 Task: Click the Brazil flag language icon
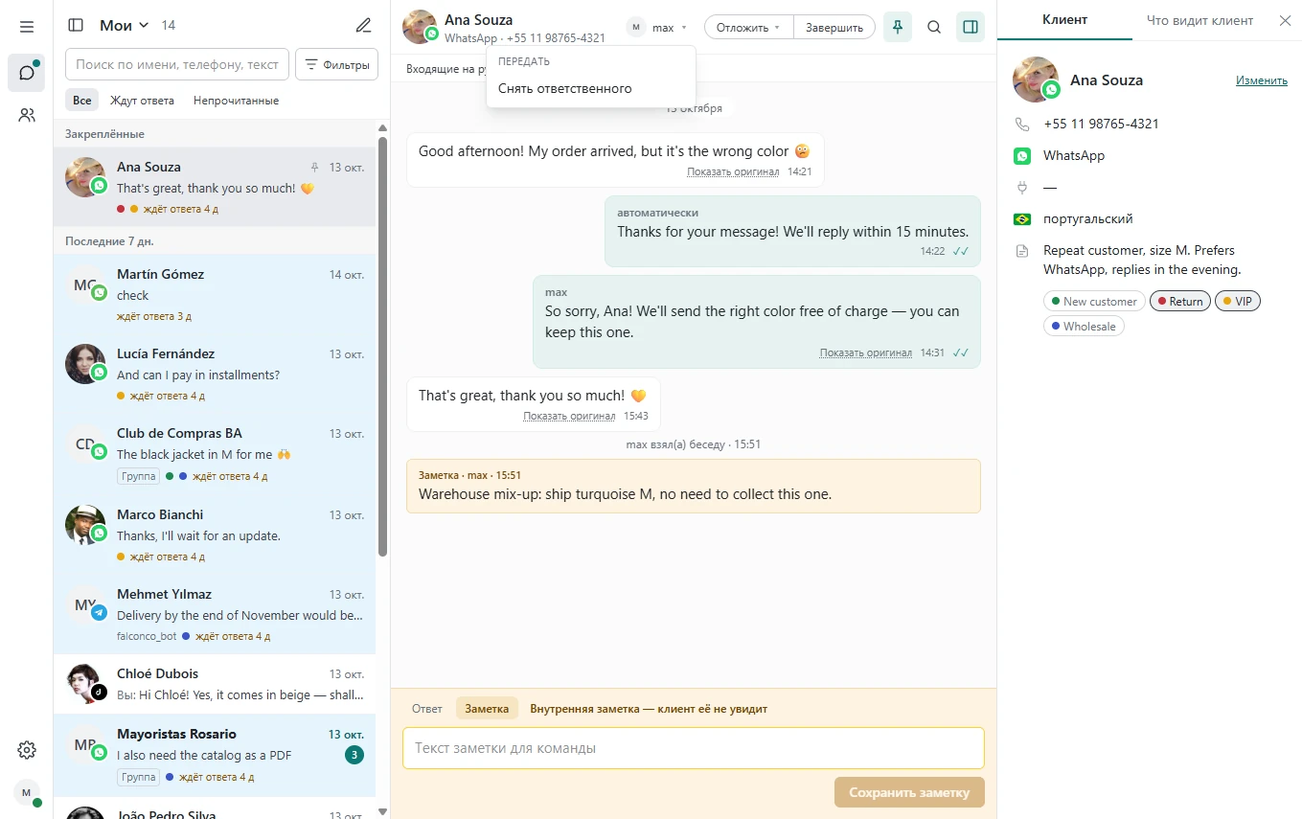coord(1022,219)
